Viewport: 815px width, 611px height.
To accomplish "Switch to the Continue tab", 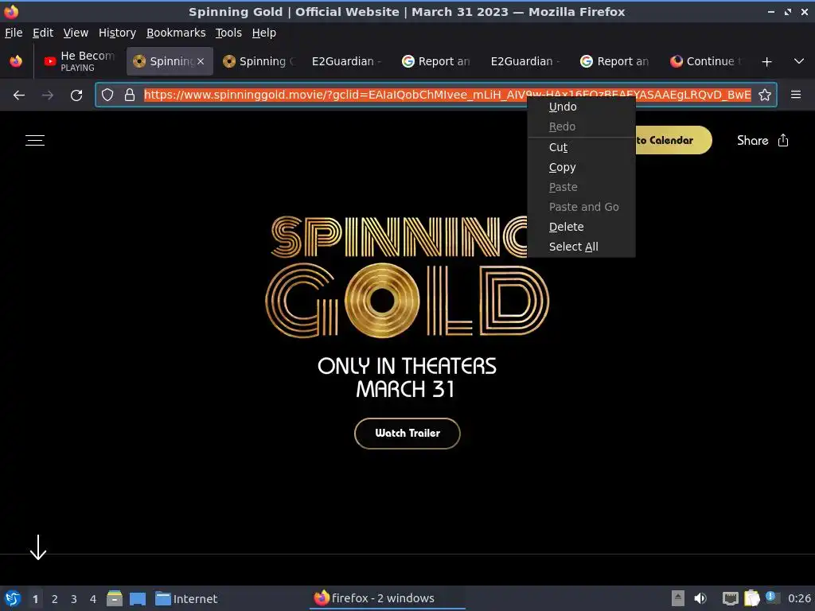I will click(705, 61).
